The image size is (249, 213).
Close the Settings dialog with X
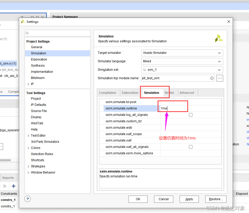229,22
